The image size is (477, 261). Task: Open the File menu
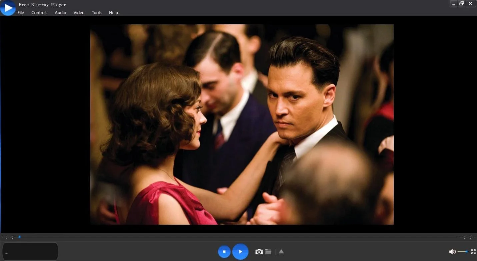[x=21, y=13]
